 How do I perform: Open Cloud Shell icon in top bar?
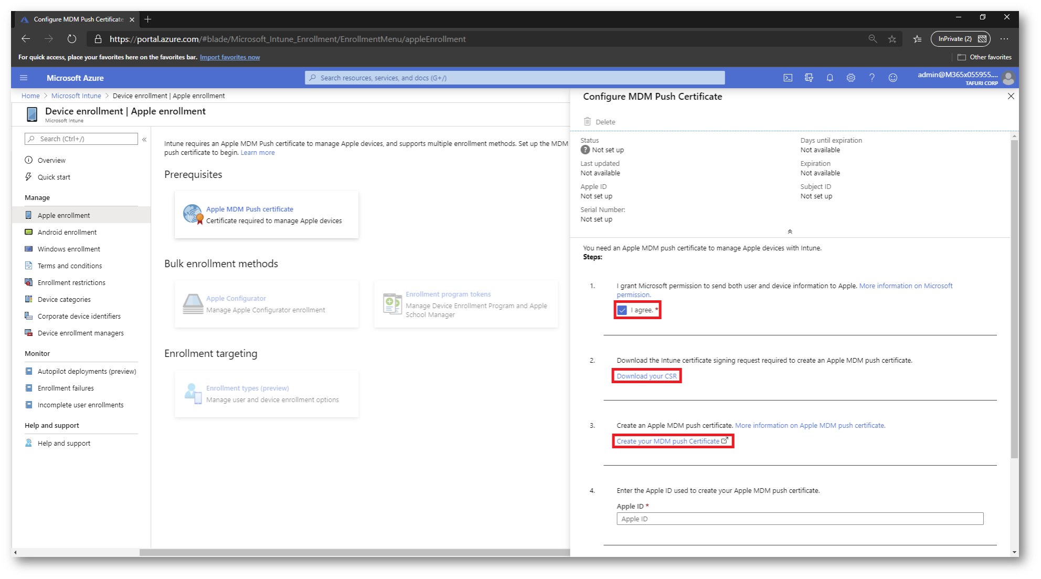tap(788, 78)
